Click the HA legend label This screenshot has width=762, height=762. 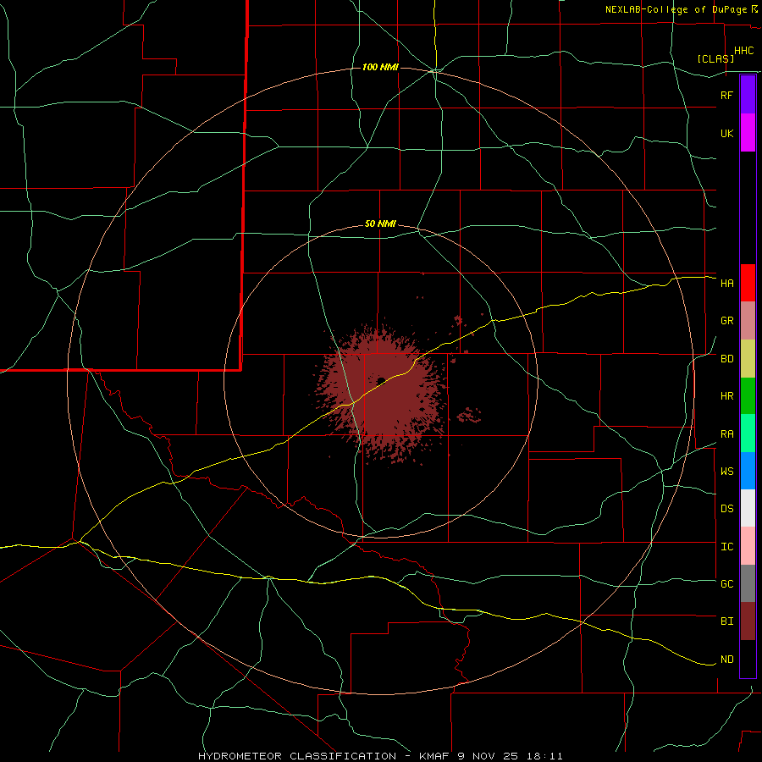pos(726,283)
